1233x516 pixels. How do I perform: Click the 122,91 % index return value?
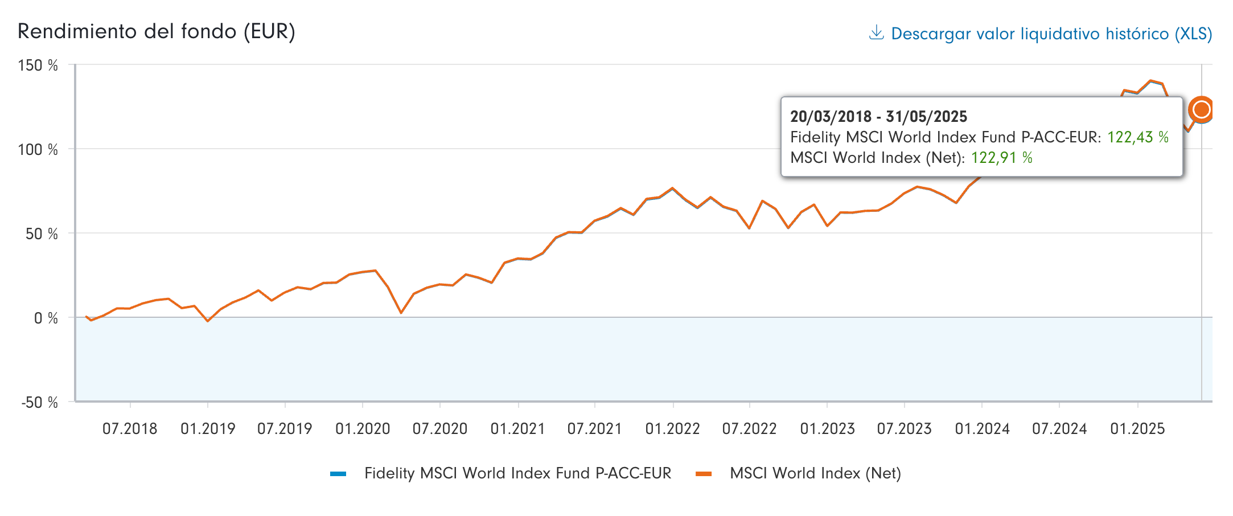point(1001,158)
